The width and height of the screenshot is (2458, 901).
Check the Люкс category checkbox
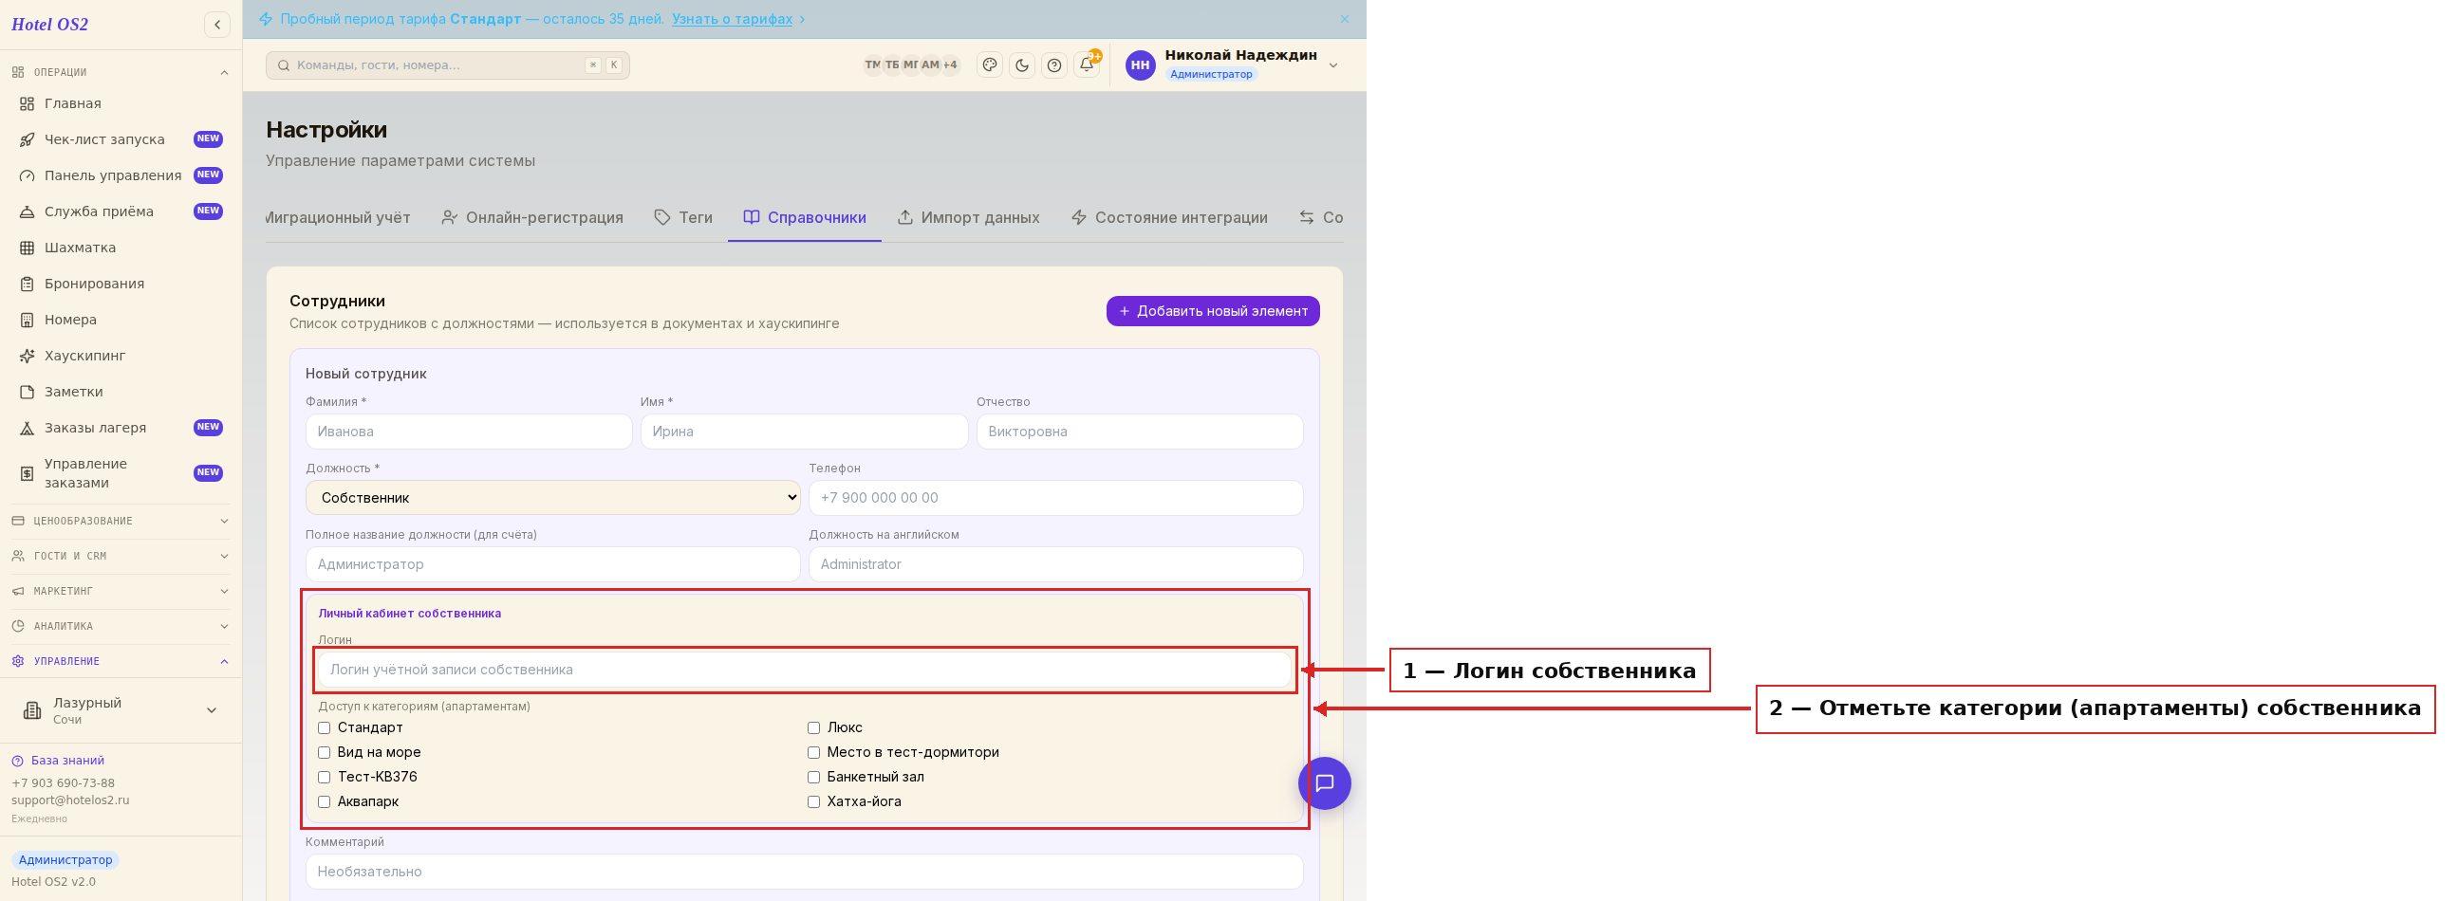[814, 727]
